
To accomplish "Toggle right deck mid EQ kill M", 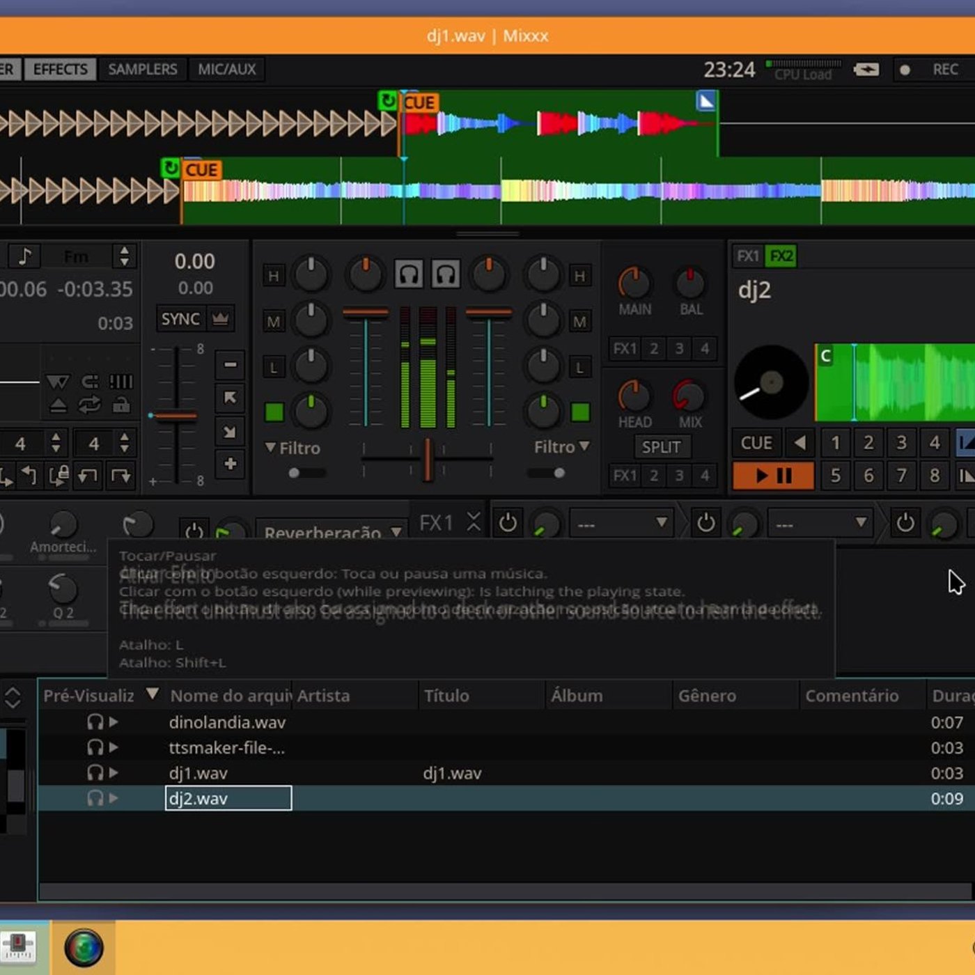I will (579, 322).
